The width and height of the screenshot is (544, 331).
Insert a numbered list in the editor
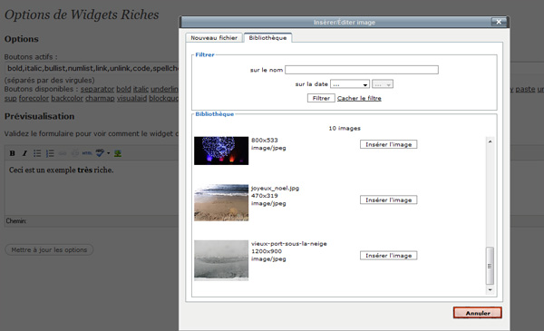click(x=50, y=153)
